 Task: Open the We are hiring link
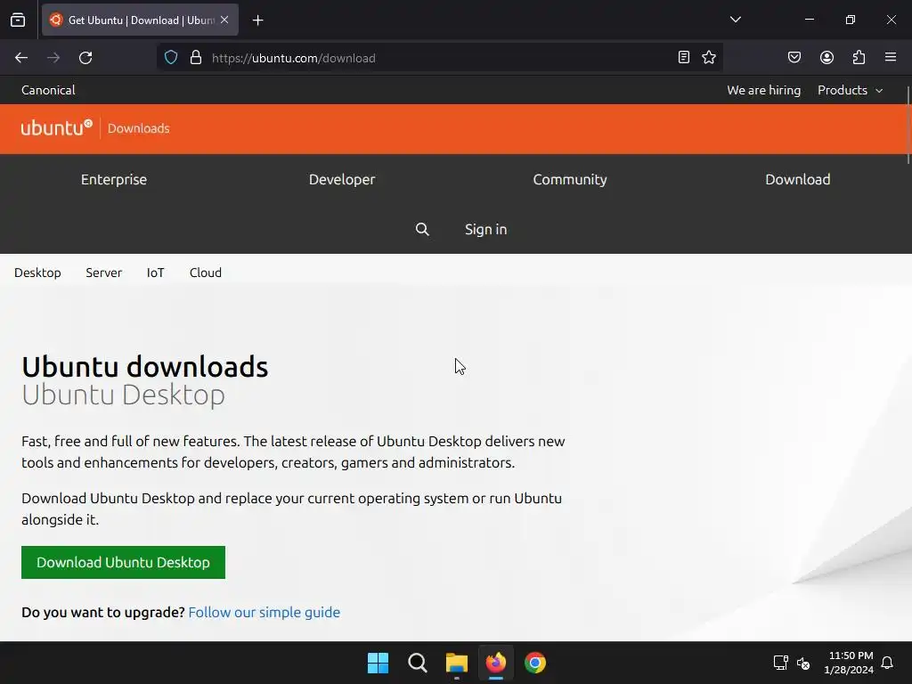(x=763, y=90)
